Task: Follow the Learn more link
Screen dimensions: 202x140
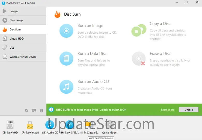Action: pyautogui.click(x=168, y=110)
